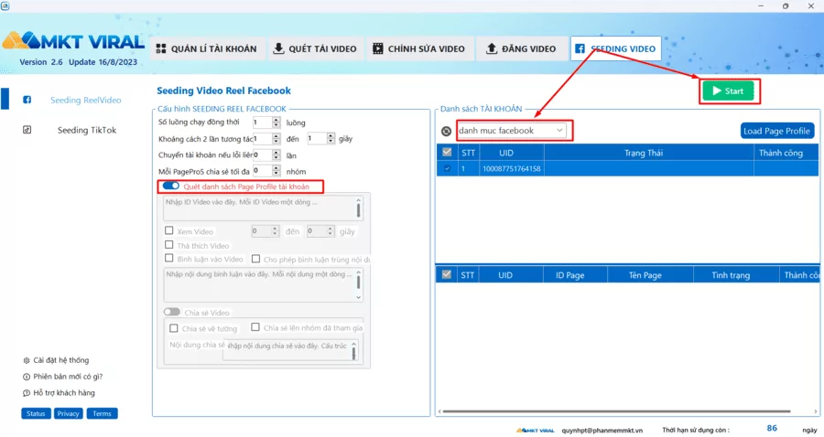The image size is (824, 437).
Task: Adjust Chuyển tài khoản nếu lỗi stepper
Action: click(x=276, y=155)
